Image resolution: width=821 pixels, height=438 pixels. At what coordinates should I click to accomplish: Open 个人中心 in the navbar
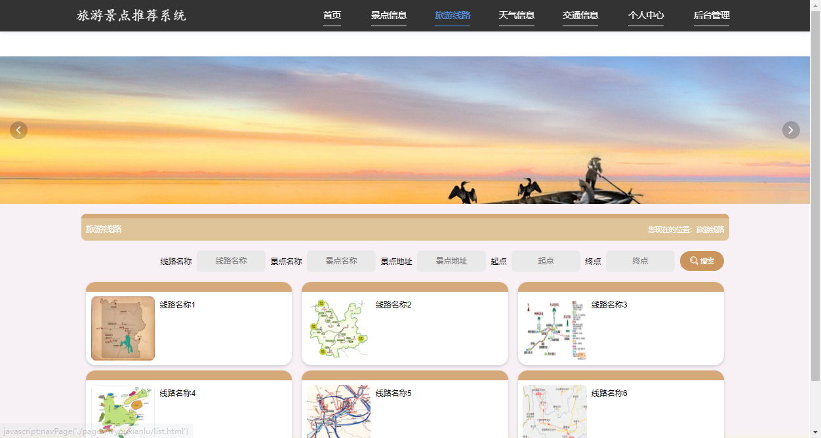click(x=645, y=16)
